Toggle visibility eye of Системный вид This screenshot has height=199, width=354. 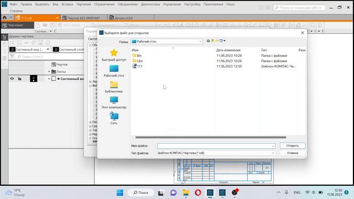12,78
